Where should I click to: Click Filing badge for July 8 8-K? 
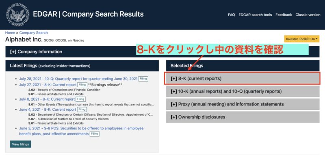click(x=80, y=99)
